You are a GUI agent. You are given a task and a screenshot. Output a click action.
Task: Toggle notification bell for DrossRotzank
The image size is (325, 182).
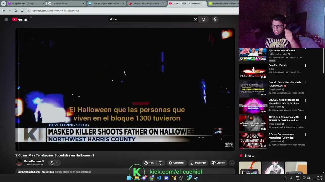point(52,163)
